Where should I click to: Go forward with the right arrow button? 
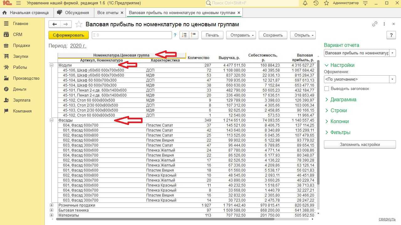(x=66, y=24)
